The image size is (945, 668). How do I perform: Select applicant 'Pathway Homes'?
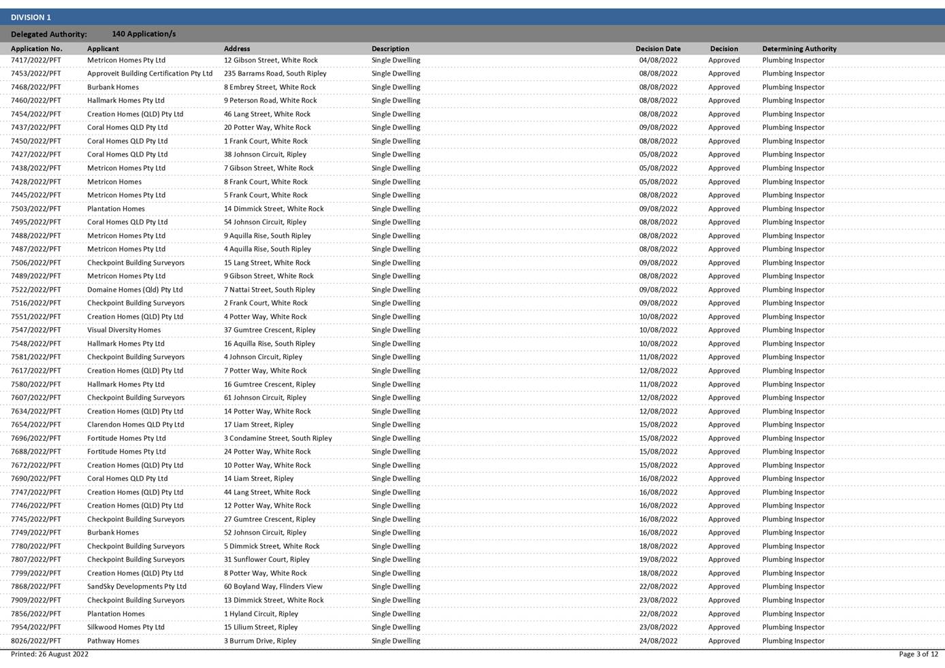pos(113,641)
